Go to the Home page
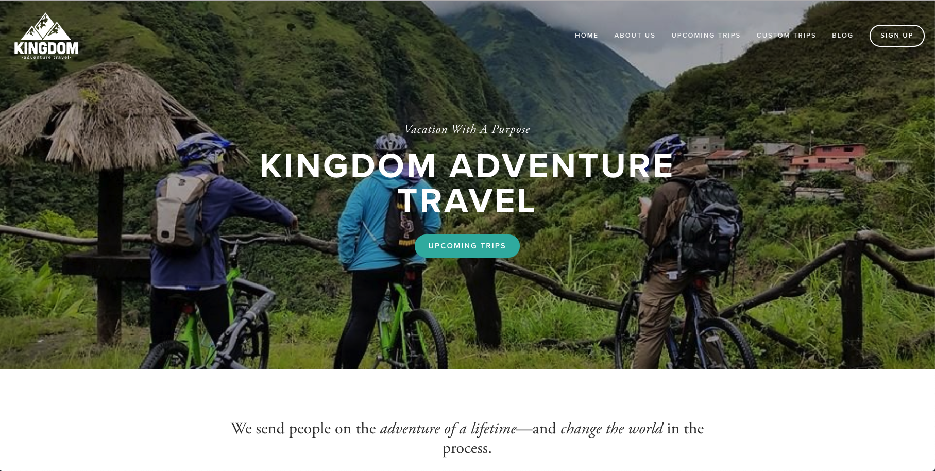935x471 pixels. (x=586, y=36)
